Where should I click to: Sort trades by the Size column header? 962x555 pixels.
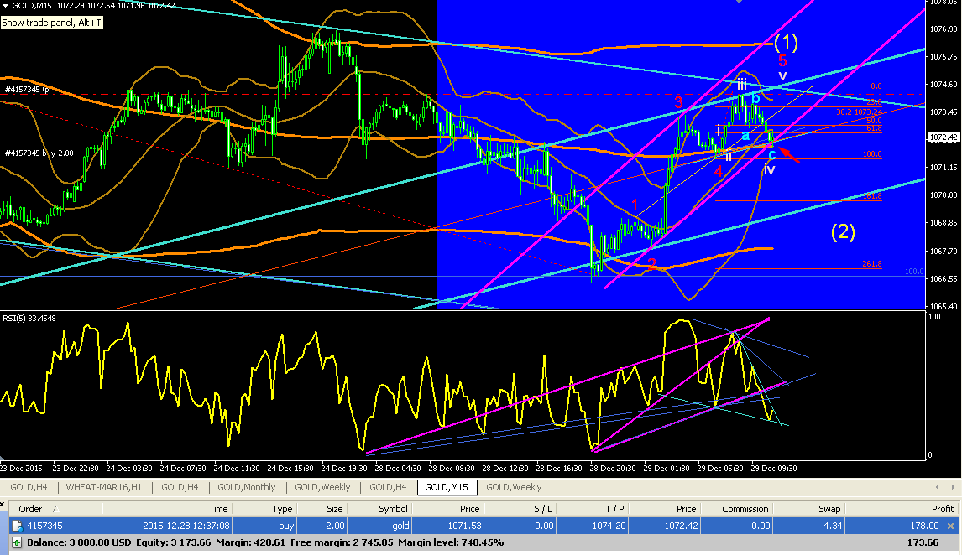(x=322, y=509)
